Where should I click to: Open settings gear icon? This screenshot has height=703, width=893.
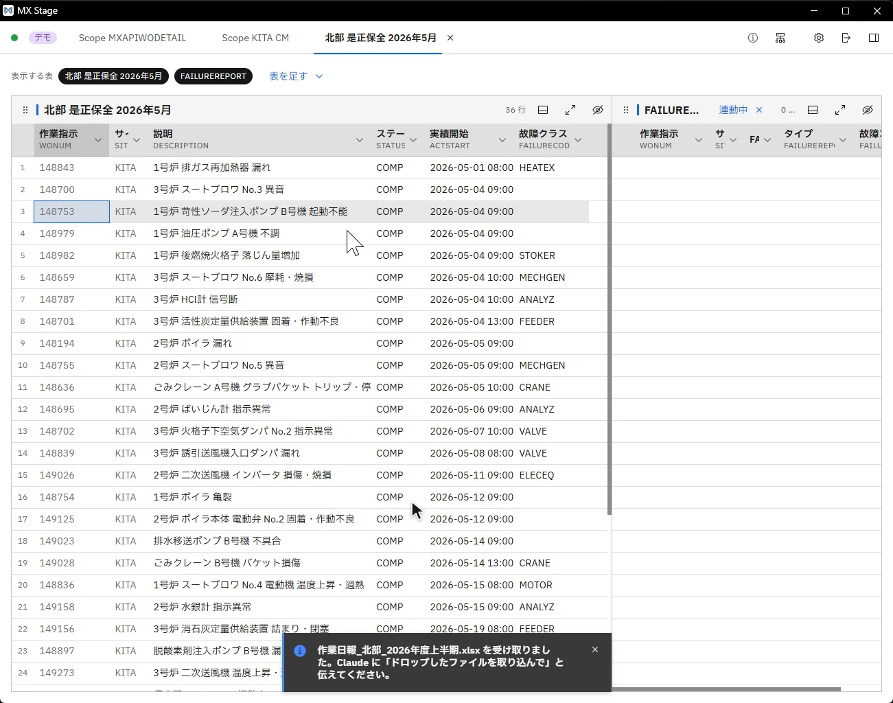click(819, 38)
